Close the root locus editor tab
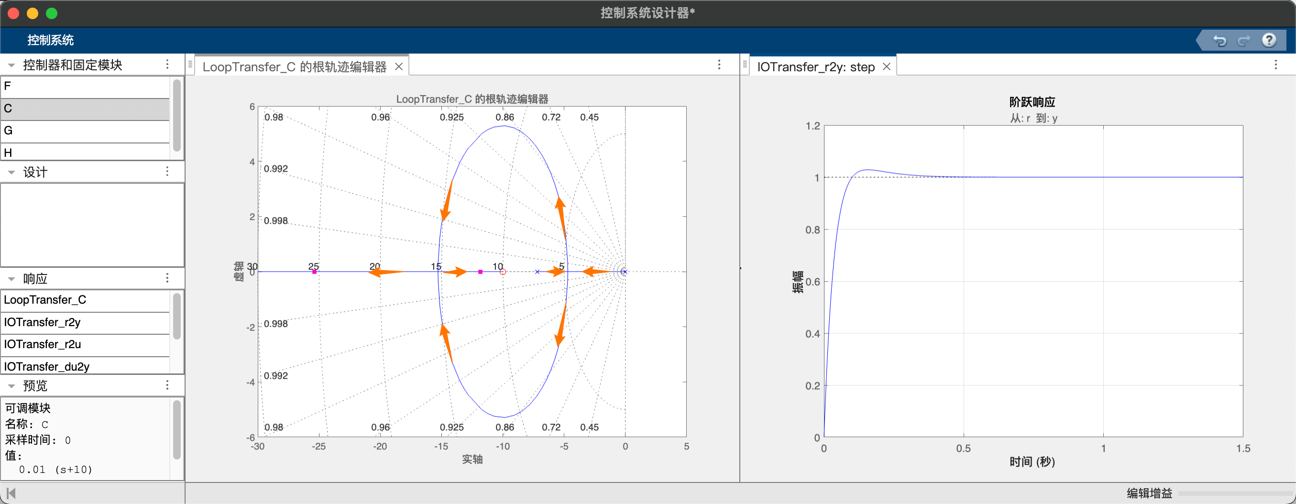Image resolution: width=1296 pixels, height=504 pixels. coord(398,67)
